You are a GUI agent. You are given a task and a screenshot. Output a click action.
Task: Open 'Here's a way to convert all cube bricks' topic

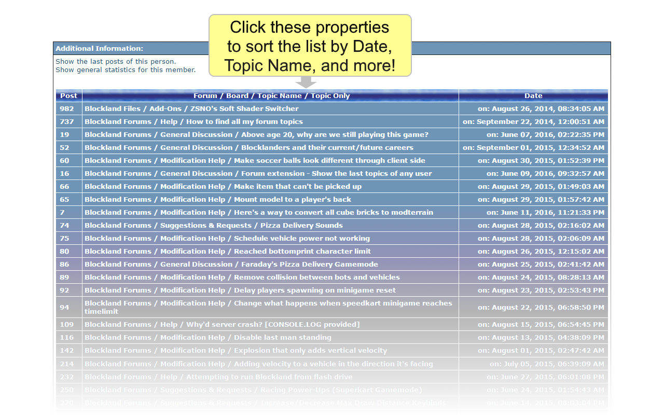334,212
